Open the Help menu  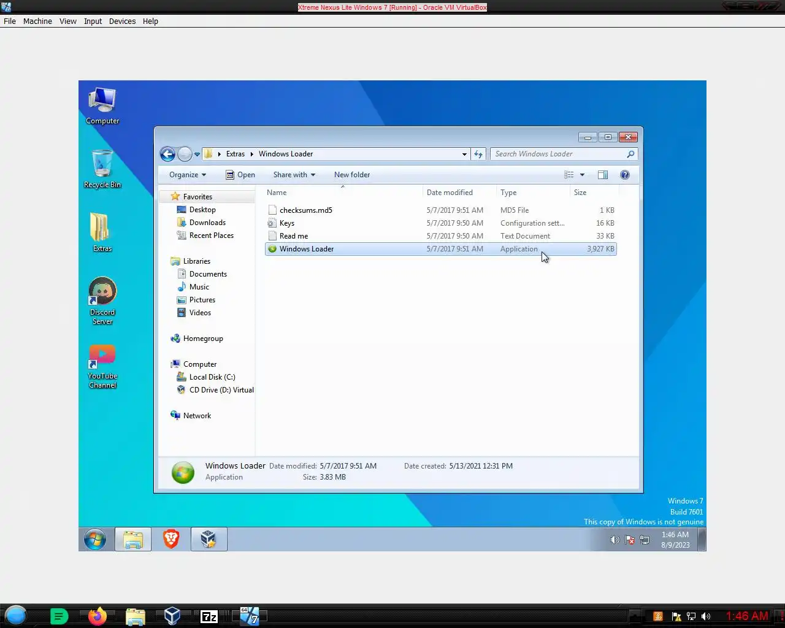click(150, 21)
